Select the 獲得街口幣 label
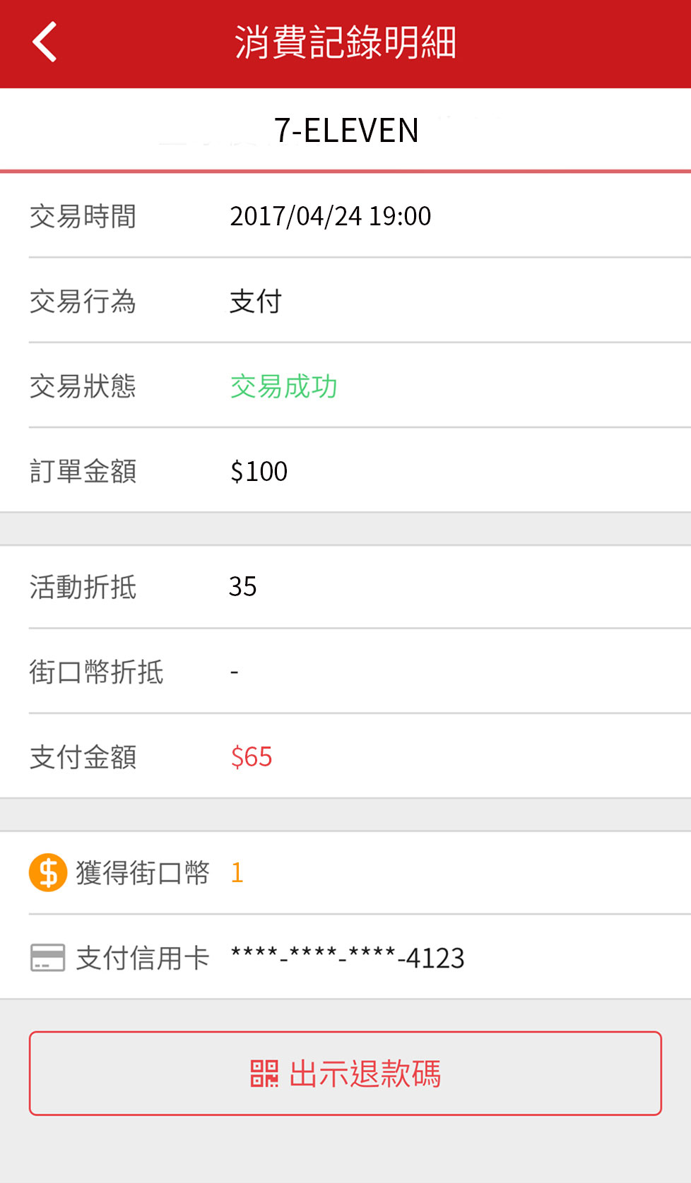Image resolution: width=691 pixels, height=1183 pixels. tap(143, 873)
